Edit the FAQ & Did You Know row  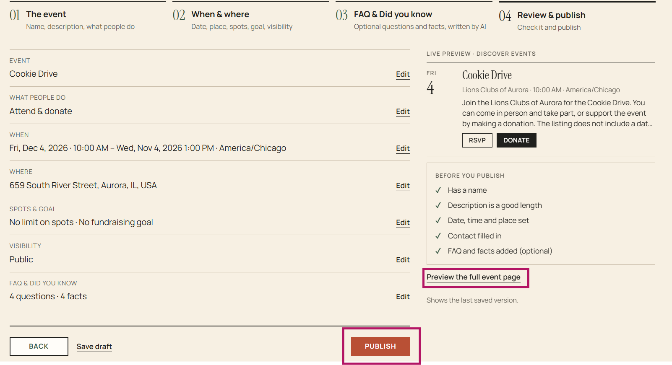click(403, 297)
